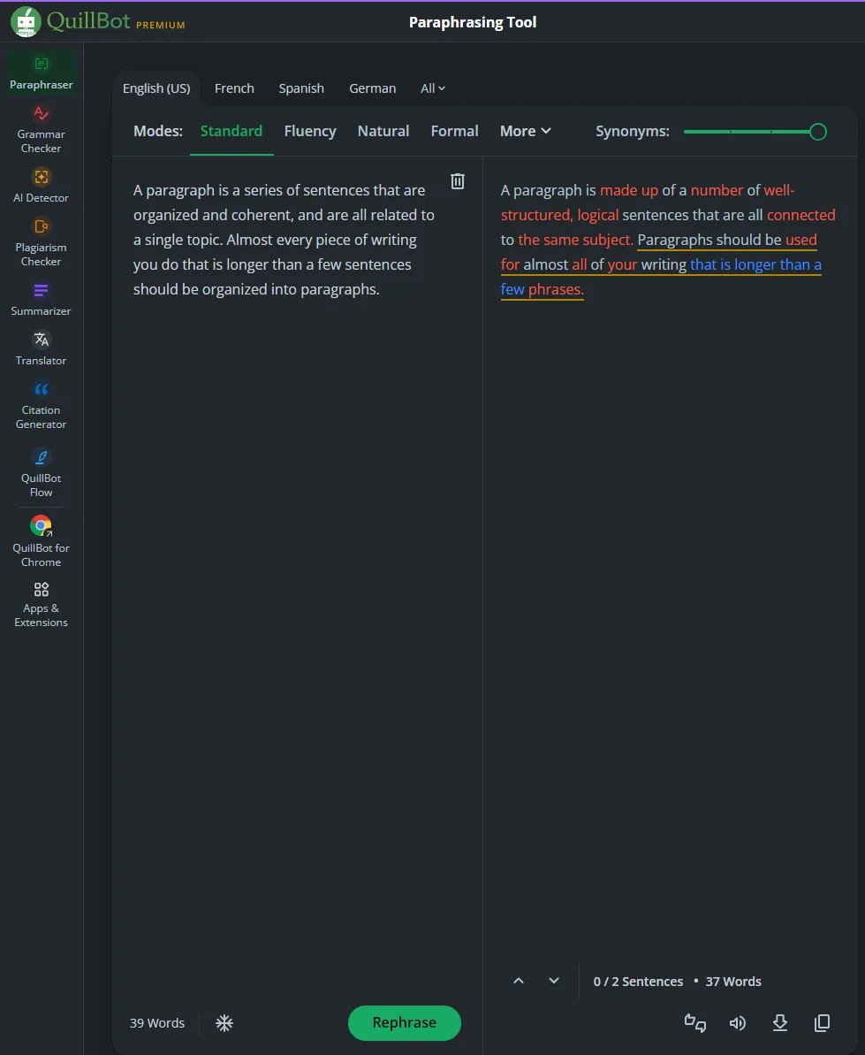Expand the More modes dropdown

(x=525, y=131)
